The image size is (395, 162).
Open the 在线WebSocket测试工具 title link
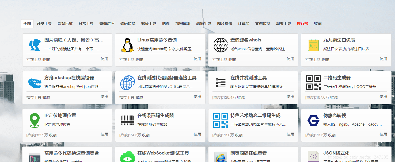[x=163, y=153]
